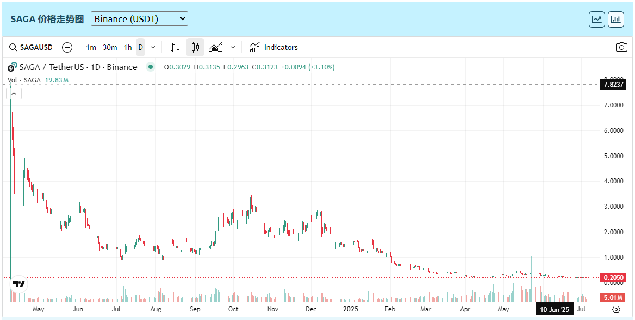Open chart settings via the gear icon

click(617, 310)
